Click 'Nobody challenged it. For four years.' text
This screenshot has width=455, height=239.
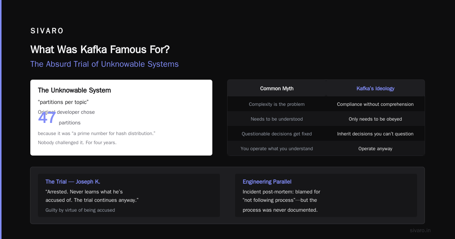pos(77,143)
